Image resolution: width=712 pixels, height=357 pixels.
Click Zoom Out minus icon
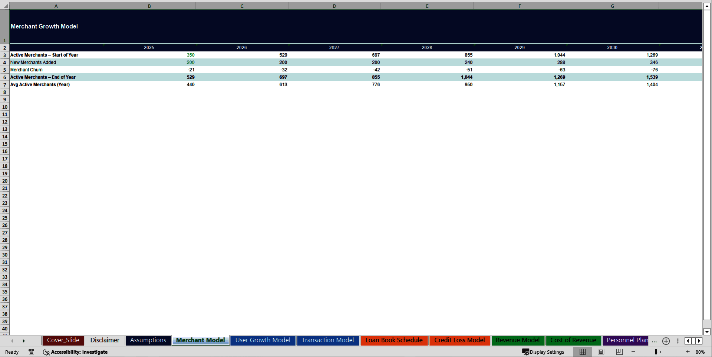click(x=634, y=352)
